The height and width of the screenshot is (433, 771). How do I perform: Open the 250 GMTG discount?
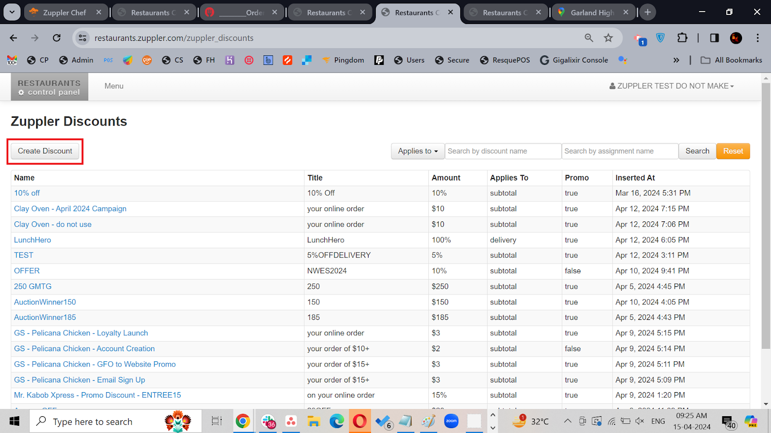pos(33,286)
